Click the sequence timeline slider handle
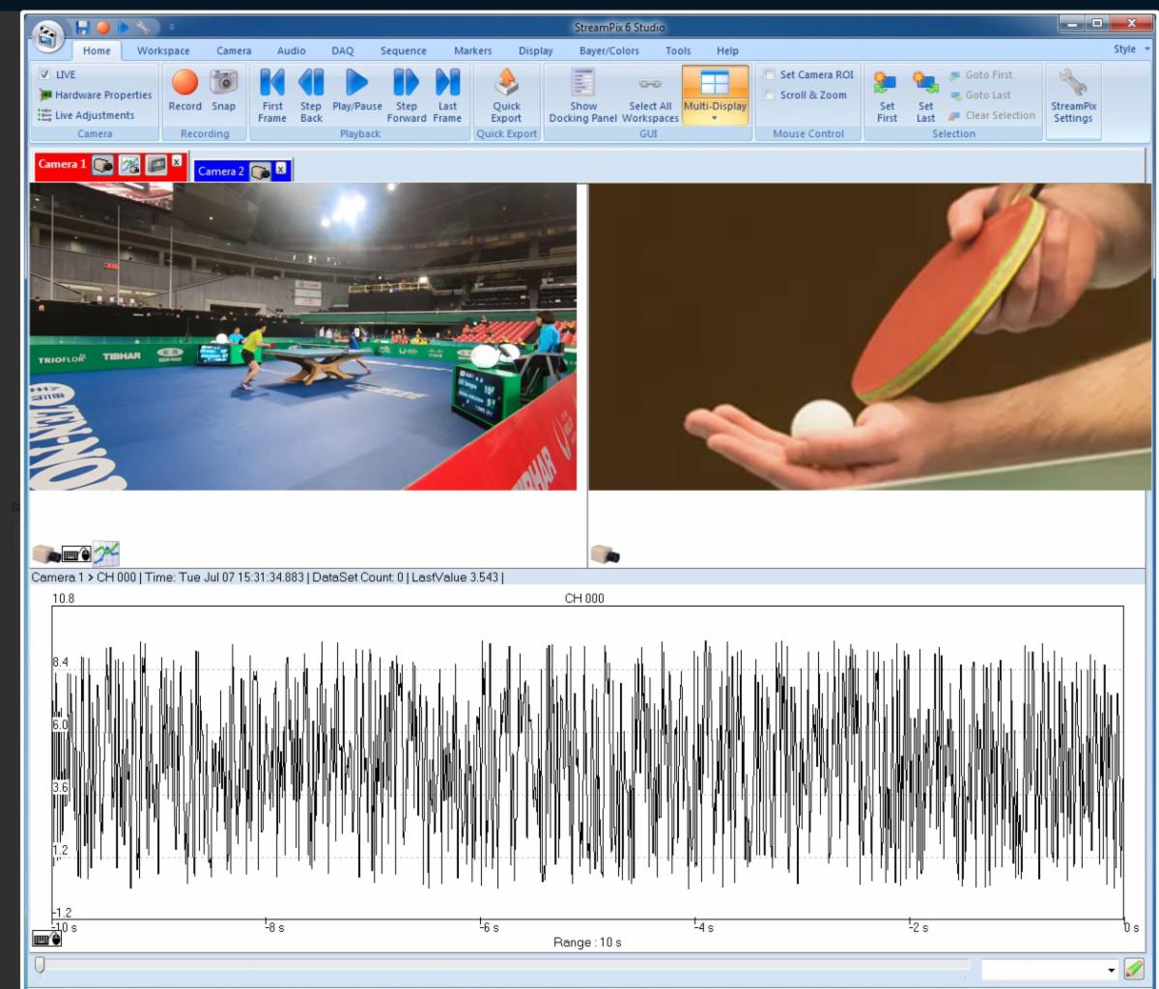Viewport: 1159px width, 989px height. point(40,965)
